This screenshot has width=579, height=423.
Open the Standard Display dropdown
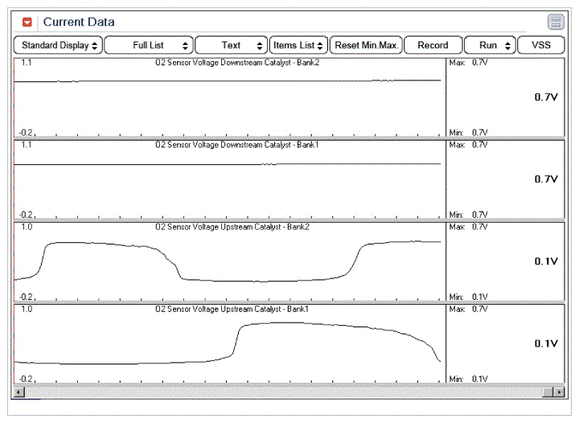point(59,46)
